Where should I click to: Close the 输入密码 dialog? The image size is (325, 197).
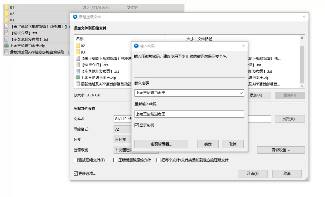coord(243,46)
